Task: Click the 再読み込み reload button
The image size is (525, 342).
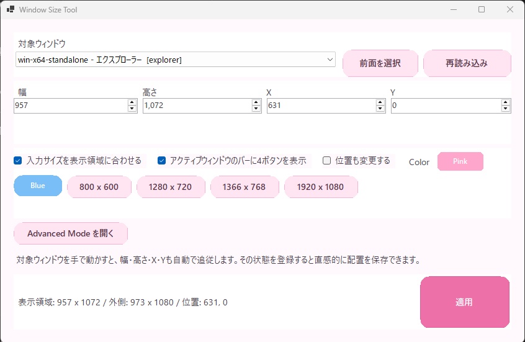Action: (467, 63)
